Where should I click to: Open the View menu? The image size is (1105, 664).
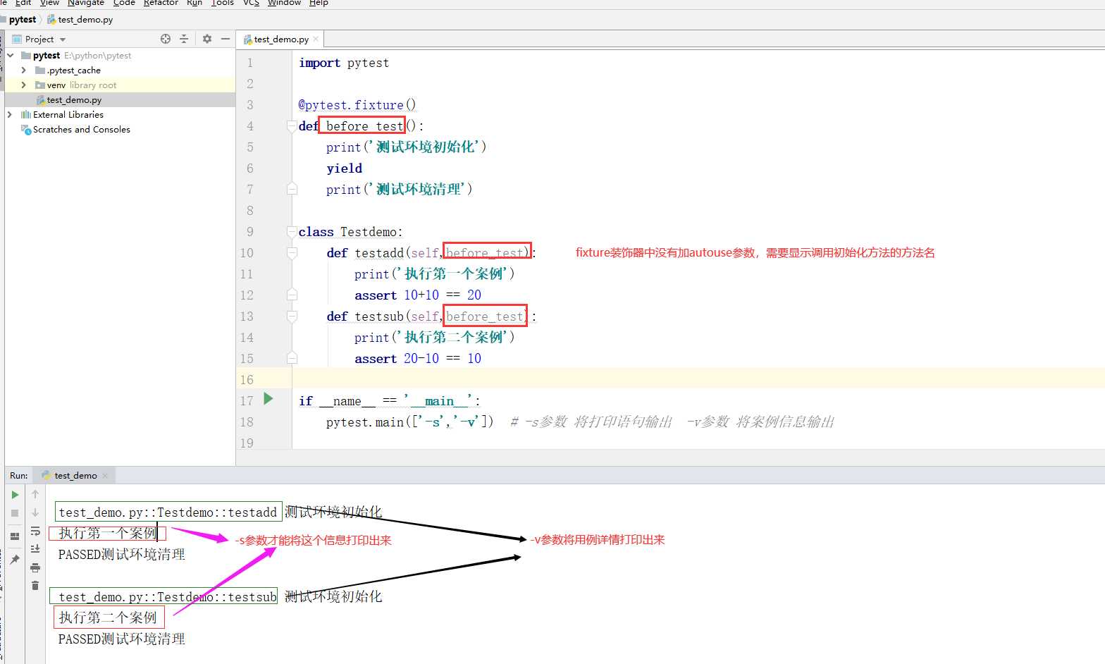click(x=49, y=3)
